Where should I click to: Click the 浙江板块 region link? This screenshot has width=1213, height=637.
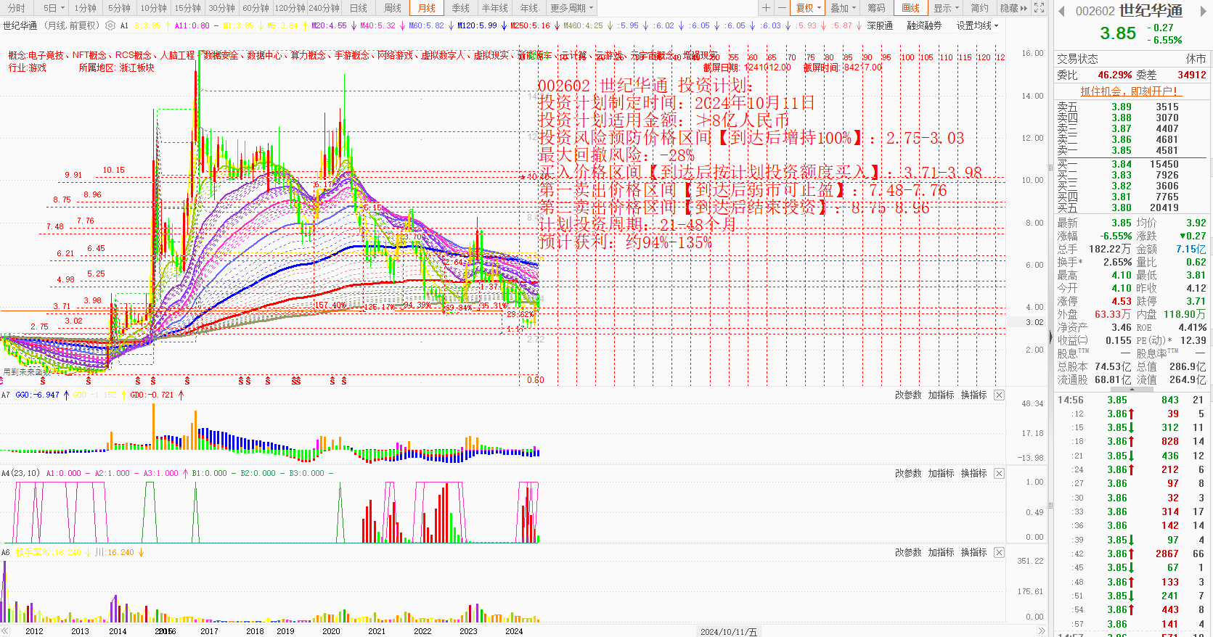click(x=137, y=67)
